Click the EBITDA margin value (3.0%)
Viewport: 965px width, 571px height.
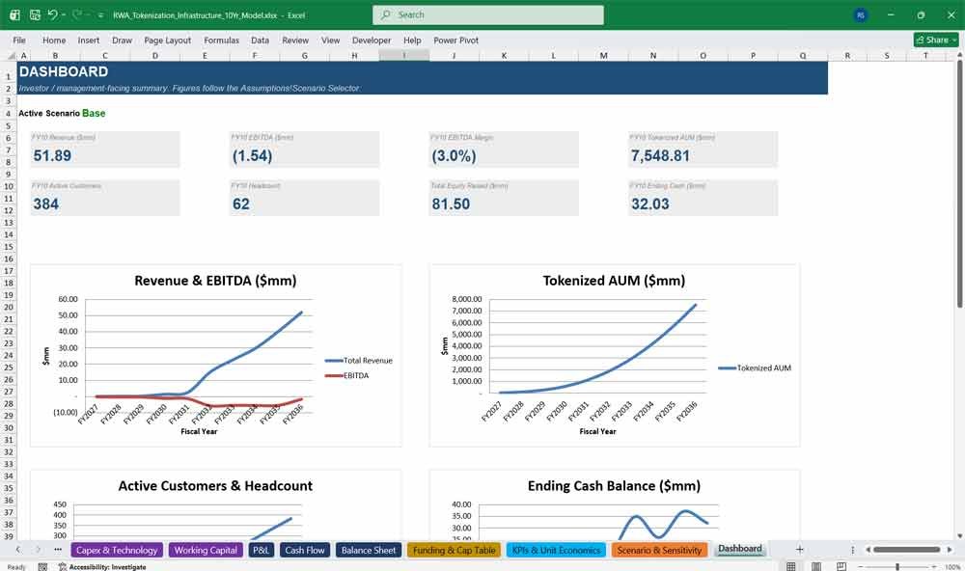(454, 155)
